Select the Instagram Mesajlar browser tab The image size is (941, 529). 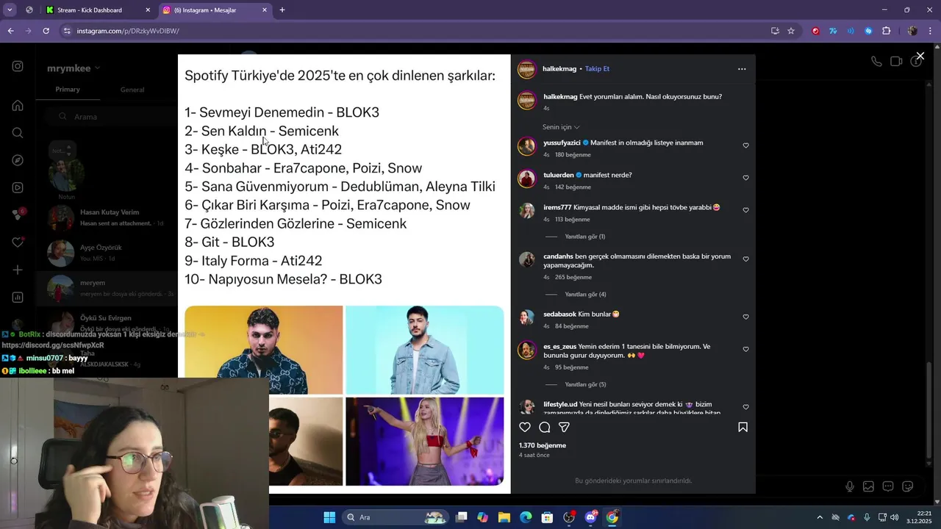214,10
